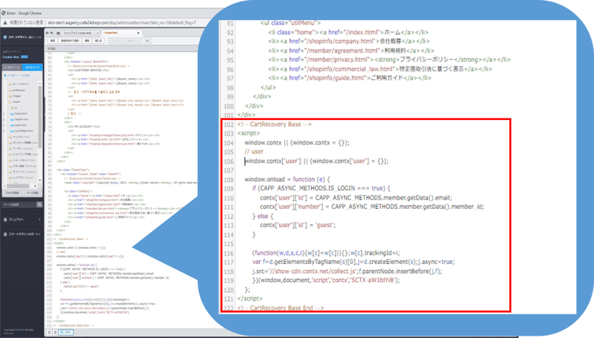Click file tree vertical scrollbar up arrow
594x338 pixels.
click(x=40, y=83)
